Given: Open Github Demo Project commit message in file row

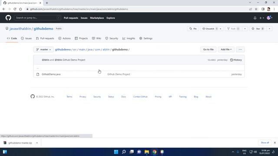Looking at the screenshot, I should [119, 74].
